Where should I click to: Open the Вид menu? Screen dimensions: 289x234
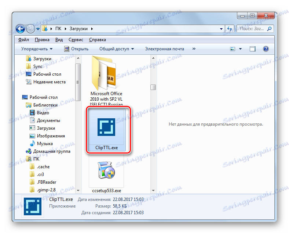pyautogui.click(x=59, y=40)
